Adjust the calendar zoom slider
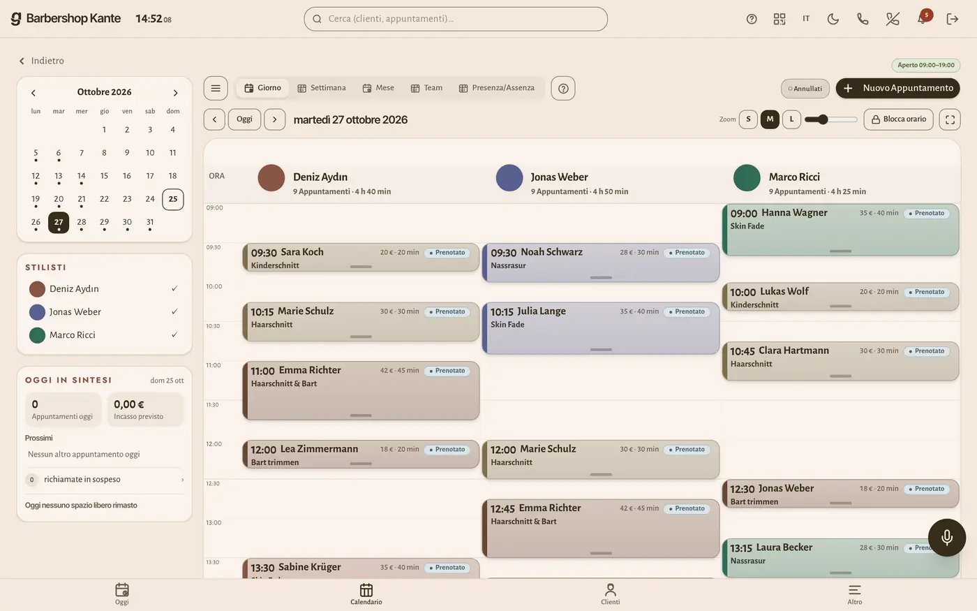Image resolution: width=977 pixels, height=611 pixels. 831,119
